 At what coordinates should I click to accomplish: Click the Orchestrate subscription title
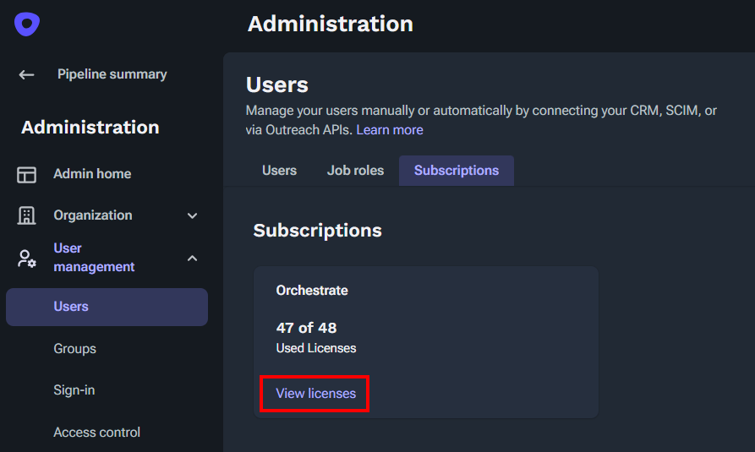pos(312,291)
